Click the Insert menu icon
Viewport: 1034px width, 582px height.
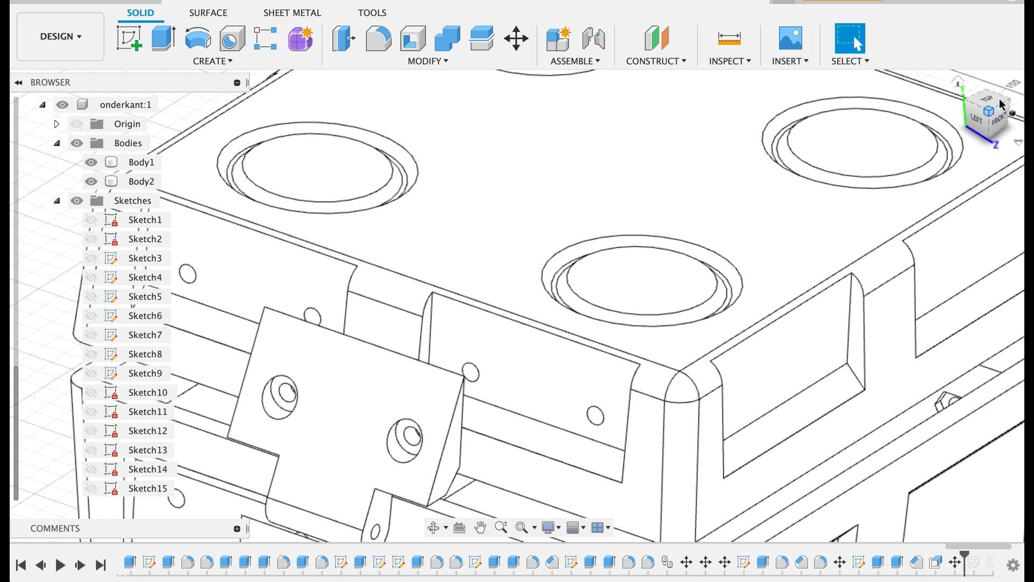(791, 39)
